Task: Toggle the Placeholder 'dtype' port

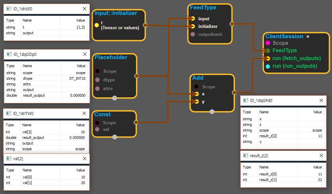Action: pyautogui.click(x=98, y=80)
